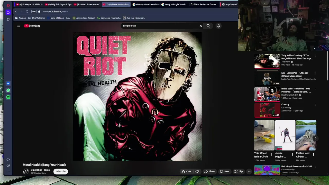Open options menu for Binks' Sake video

315,89
